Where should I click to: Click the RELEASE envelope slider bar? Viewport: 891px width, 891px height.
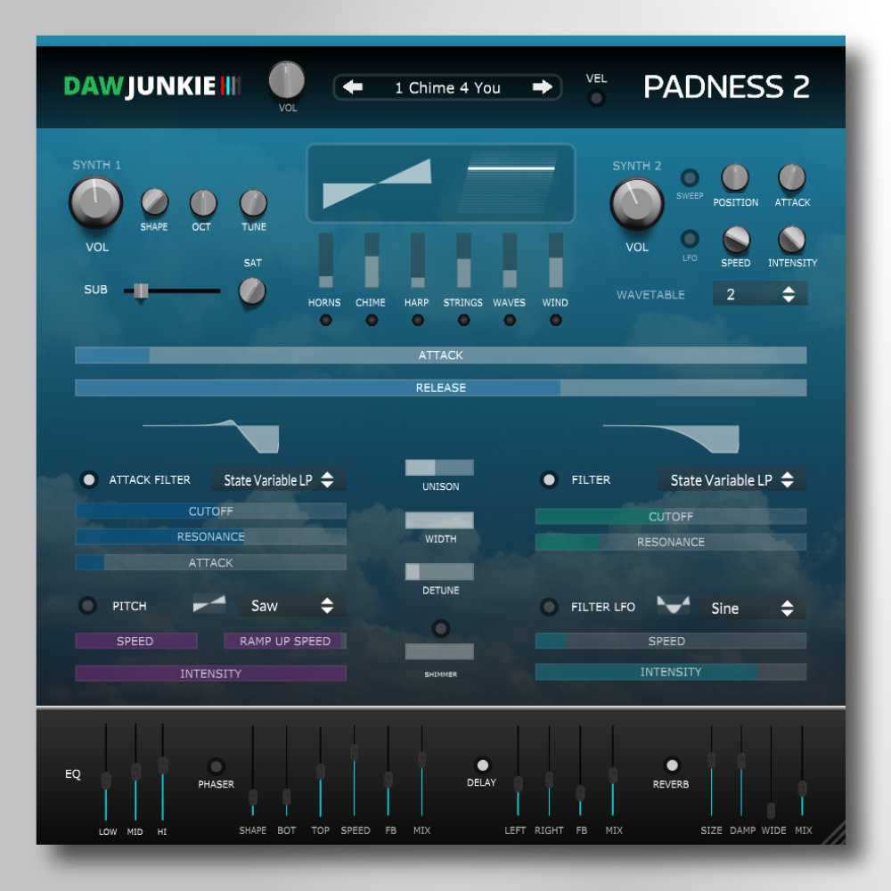[440, 388]
